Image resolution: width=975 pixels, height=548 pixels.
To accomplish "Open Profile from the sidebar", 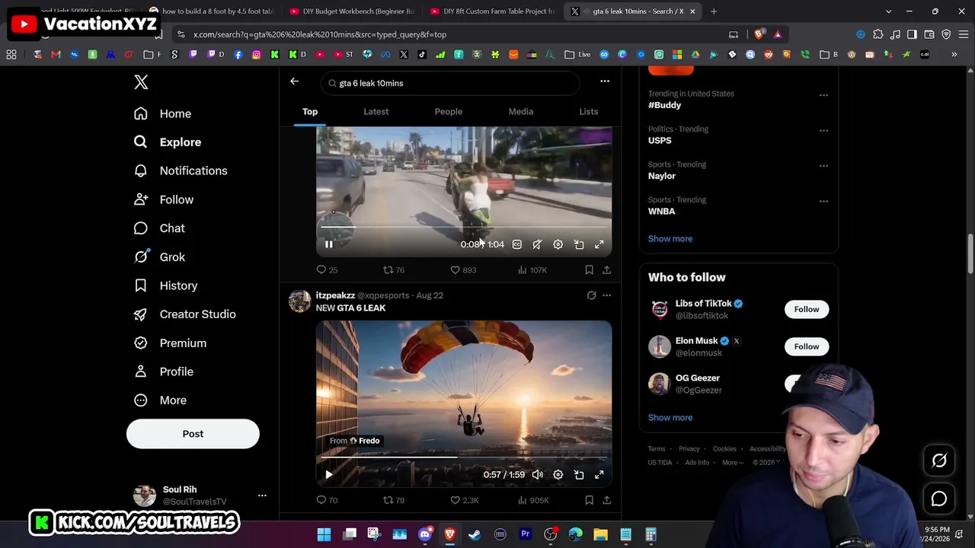I will pyautogui.click(x=164, y=371).
